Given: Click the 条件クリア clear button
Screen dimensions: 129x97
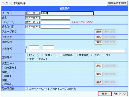Looking at the screenshot, I should point(120,94).
